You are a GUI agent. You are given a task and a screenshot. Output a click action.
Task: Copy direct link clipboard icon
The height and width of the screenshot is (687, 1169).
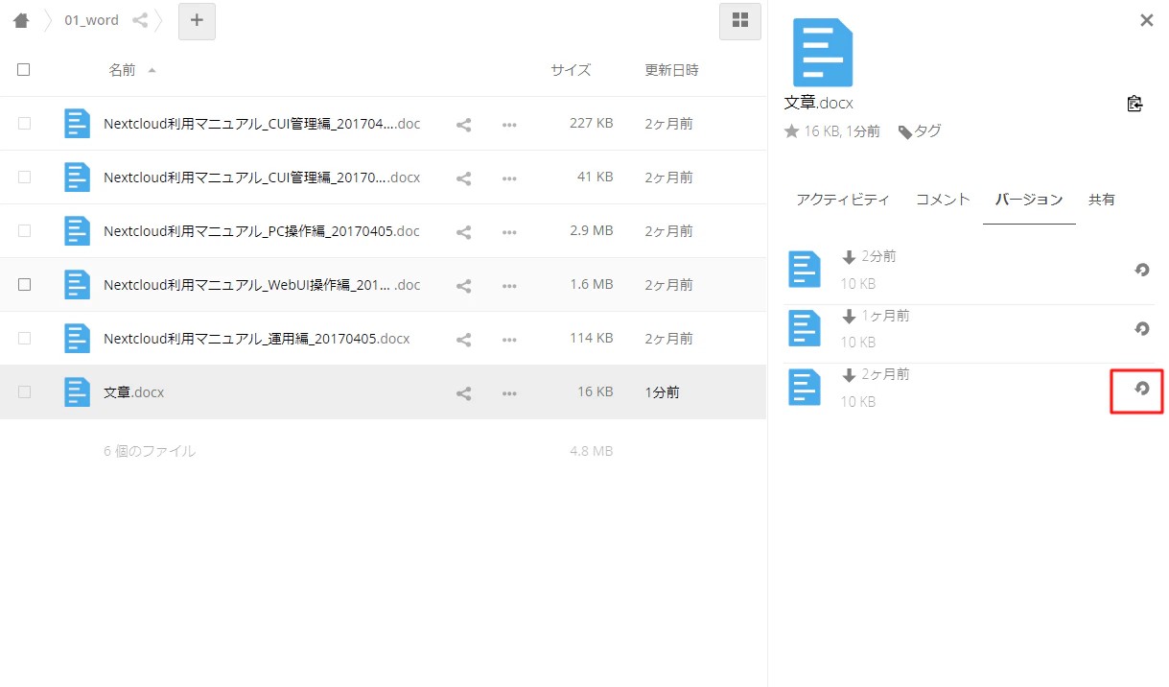point(1134,104)
